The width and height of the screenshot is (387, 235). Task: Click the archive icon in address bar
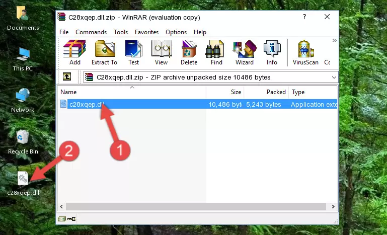tap(89, 77)
